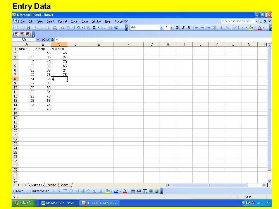Switch to the Sheet2 tab
The width and height of the screenshot is (279, 209).
(51, 185)
